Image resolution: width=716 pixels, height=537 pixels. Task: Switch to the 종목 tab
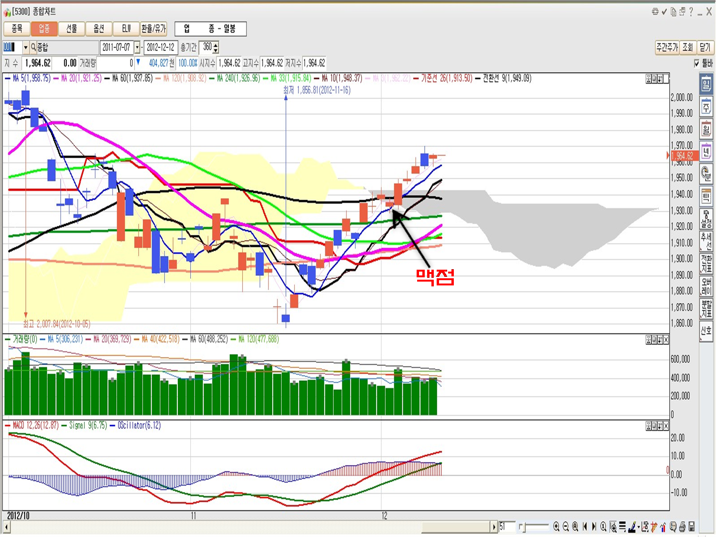(17, 29)
